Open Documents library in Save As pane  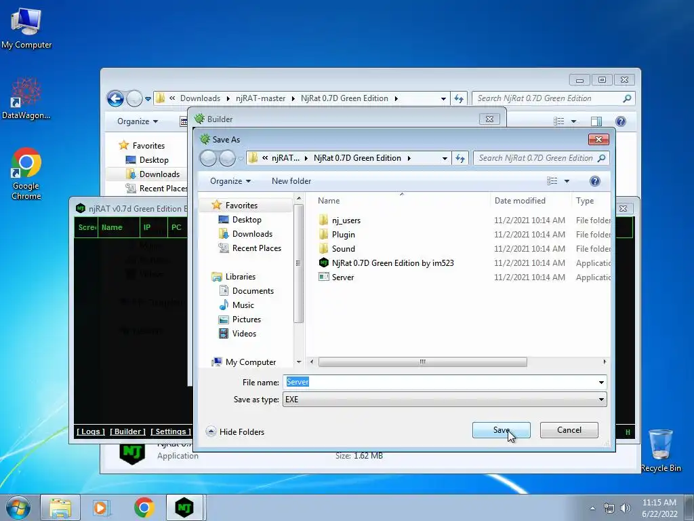[x=253, y=290]
